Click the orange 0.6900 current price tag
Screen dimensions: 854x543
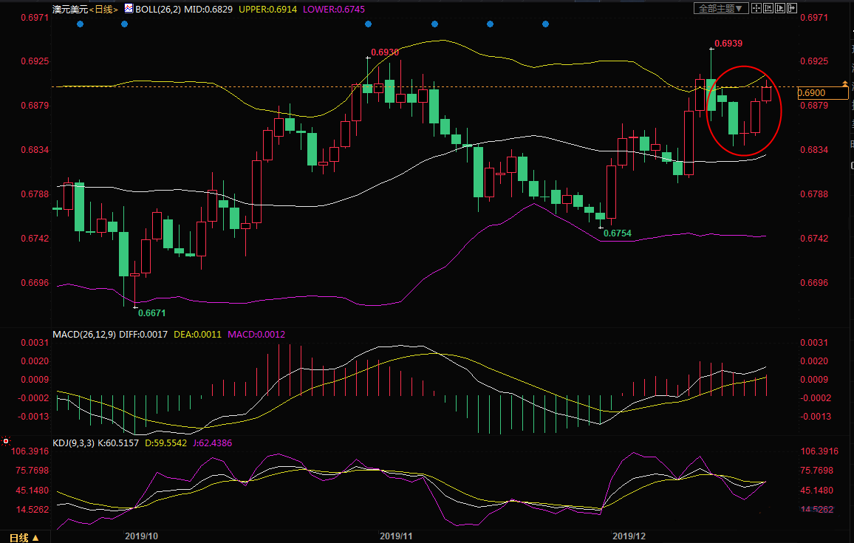[x=821, y=93]
